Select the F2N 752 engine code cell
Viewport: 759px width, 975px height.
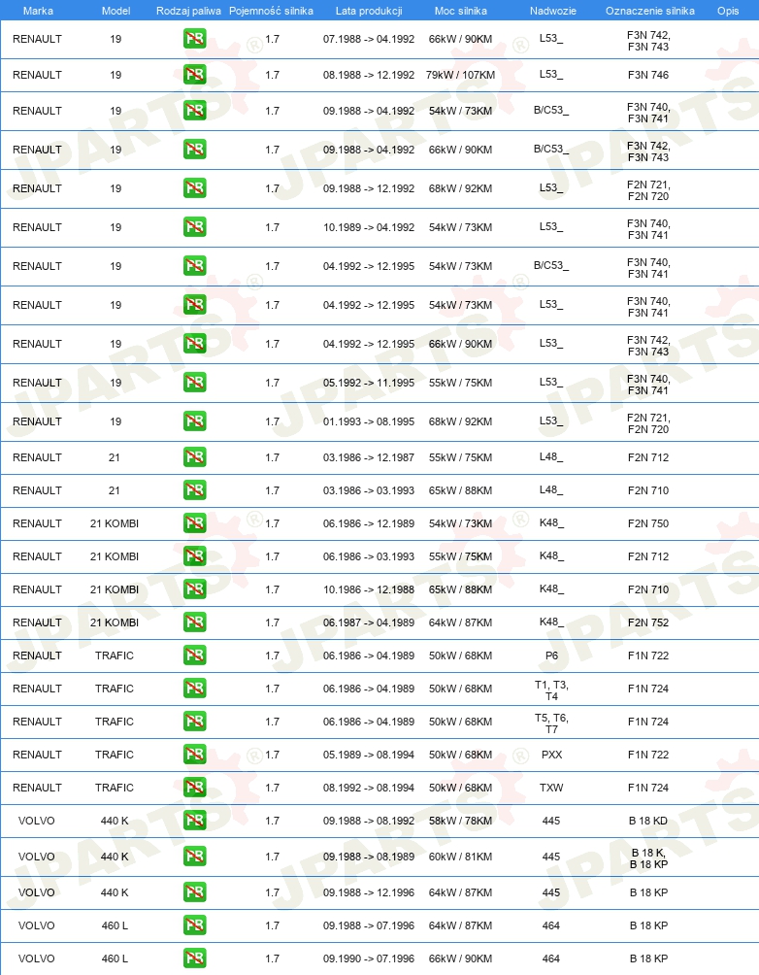coord(648,622)
